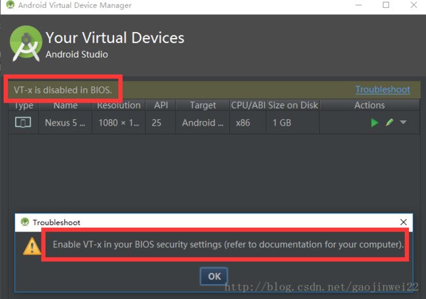Image resolution: width=426 pixels, height=299 pixels.
Task: Open the Troubleshoot link
Action: pyautogui.click(x=383, y=90)
